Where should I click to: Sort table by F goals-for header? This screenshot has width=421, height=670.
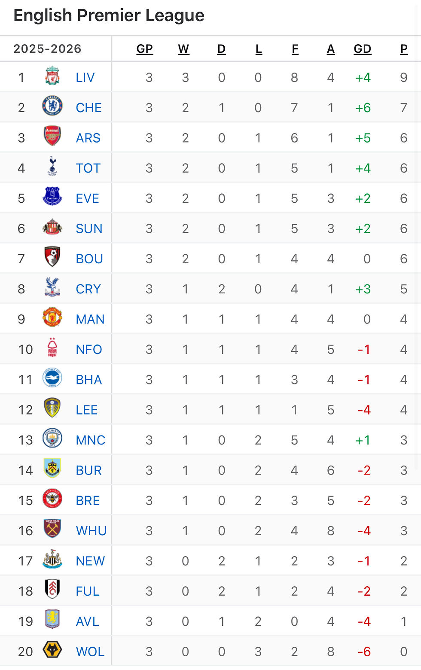click(x=295, y=49)
